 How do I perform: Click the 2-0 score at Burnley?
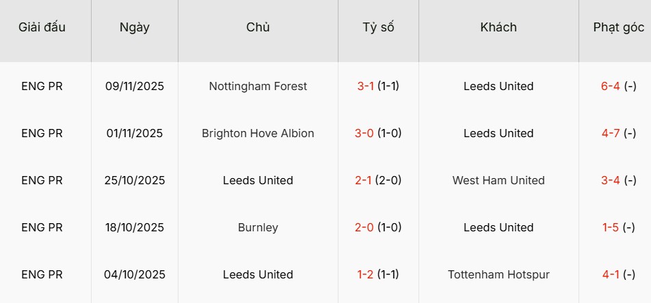click(x=364, y=227)
